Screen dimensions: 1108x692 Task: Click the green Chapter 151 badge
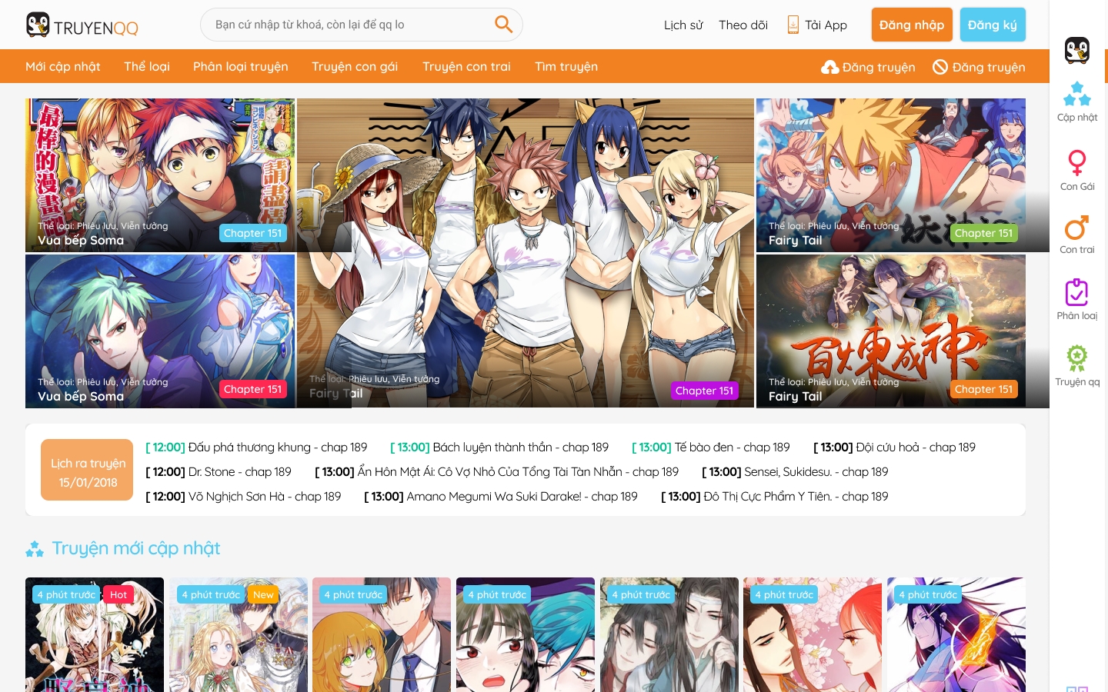pyautogui.click(x=983, y=233)
